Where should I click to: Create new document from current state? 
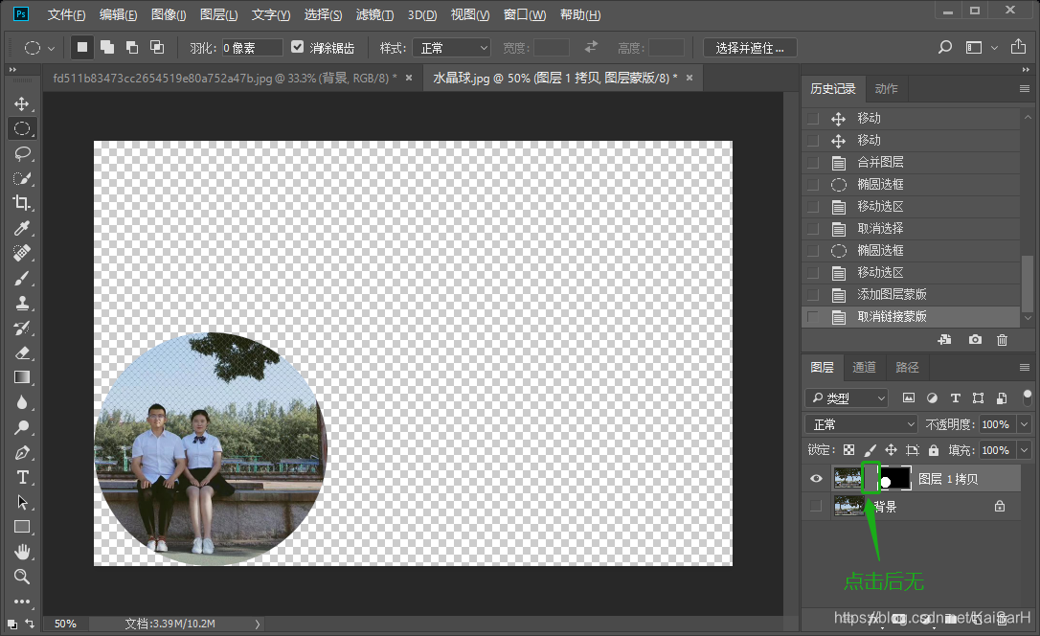click(944, 340)
